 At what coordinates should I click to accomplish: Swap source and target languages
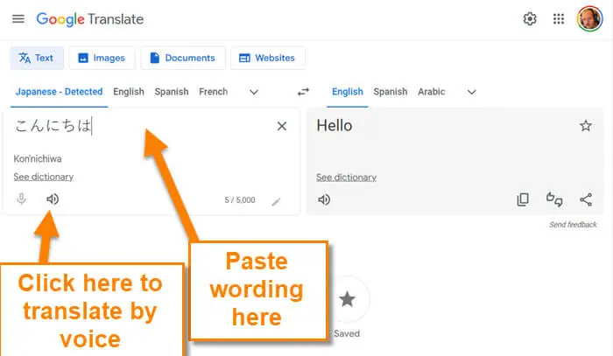303,92
